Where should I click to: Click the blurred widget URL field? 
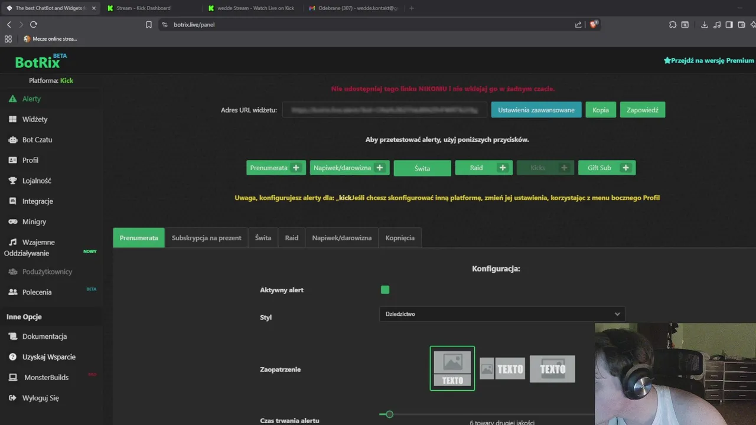(x=384, y=110)
